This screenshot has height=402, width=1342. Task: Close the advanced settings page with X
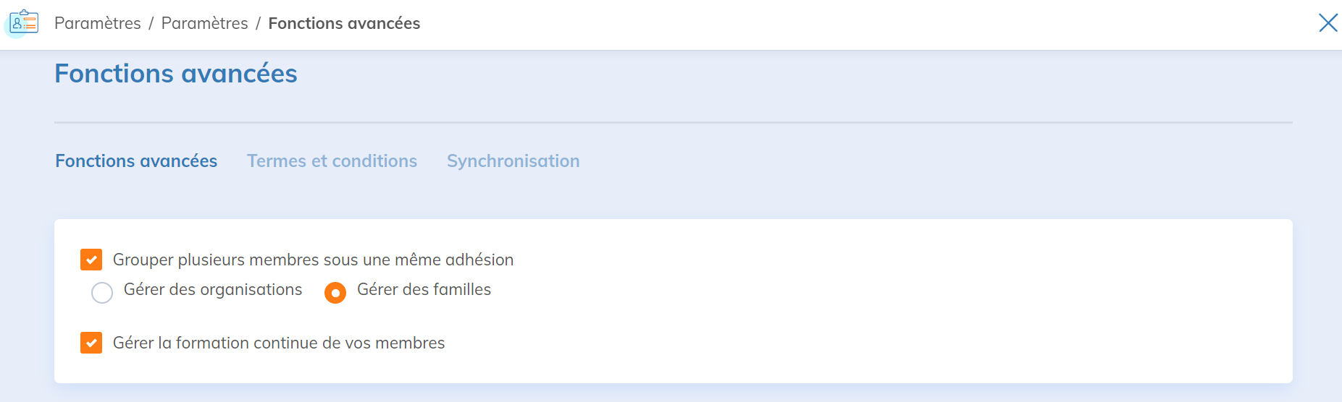[1328, 23]
